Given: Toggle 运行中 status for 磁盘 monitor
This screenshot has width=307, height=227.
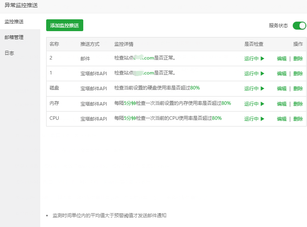Looking at the screenshot, I should pyautogui.click(x=251, y=89).
